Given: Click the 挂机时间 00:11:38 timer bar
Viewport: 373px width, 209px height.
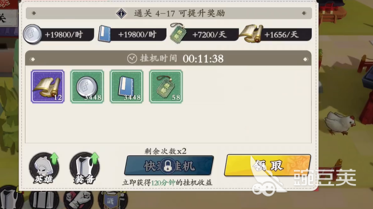Looking at the screenshot, I should pyautogui.click(x=168, y=59).
